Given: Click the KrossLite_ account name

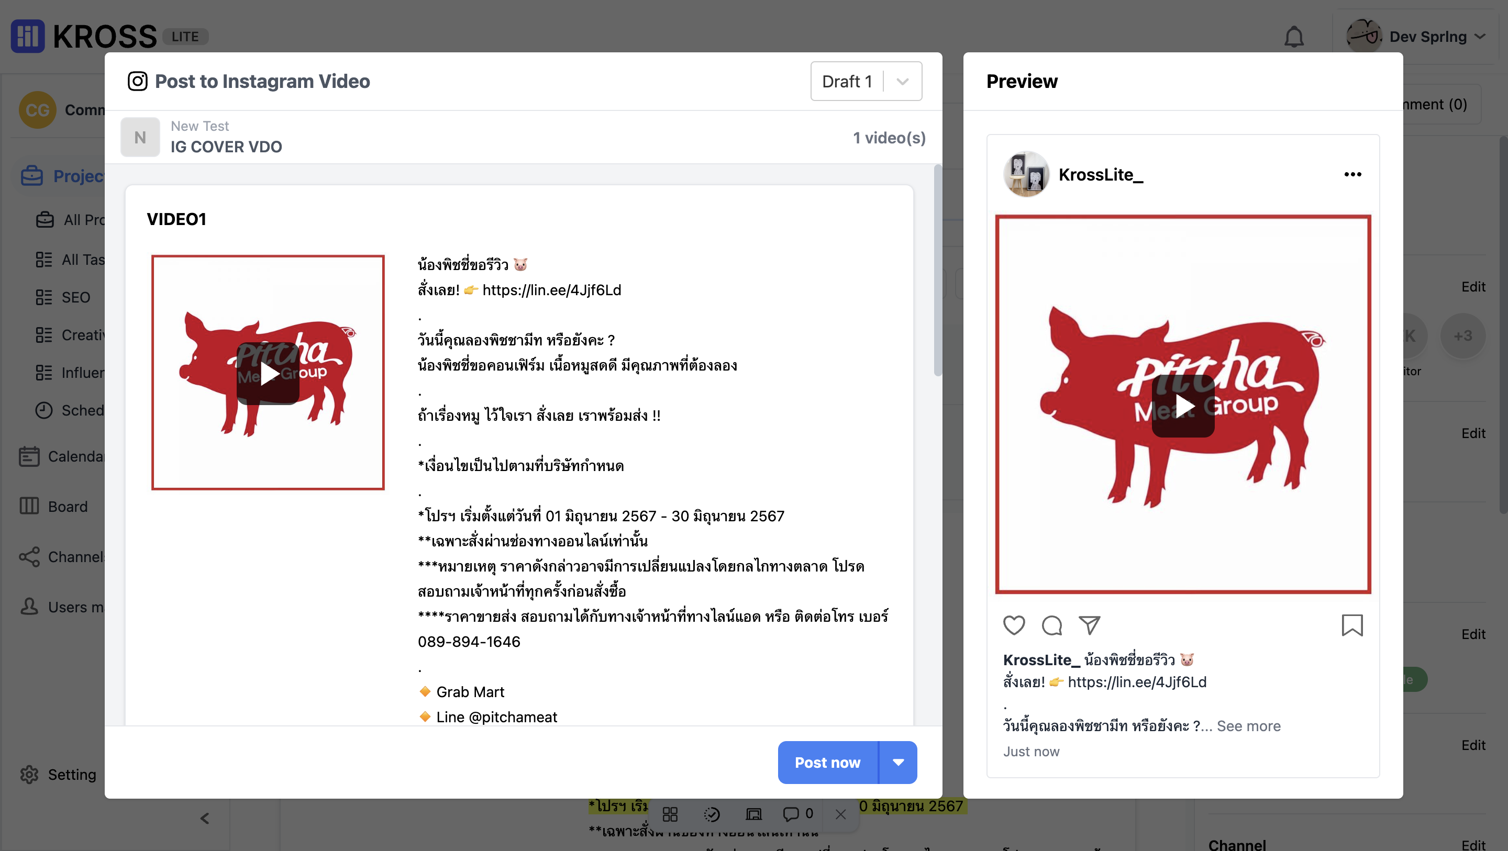Looking at the screenshot, I should point(1101,174).
